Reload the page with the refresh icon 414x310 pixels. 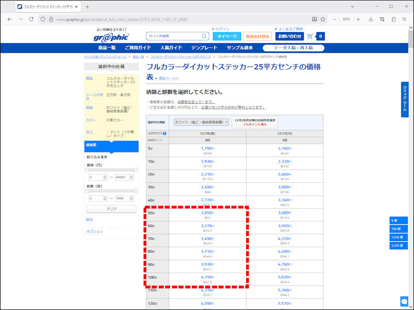click(x=31, y=19)
